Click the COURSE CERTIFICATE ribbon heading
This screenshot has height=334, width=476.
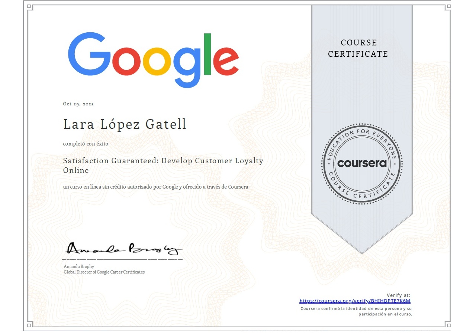pos(358,48)
